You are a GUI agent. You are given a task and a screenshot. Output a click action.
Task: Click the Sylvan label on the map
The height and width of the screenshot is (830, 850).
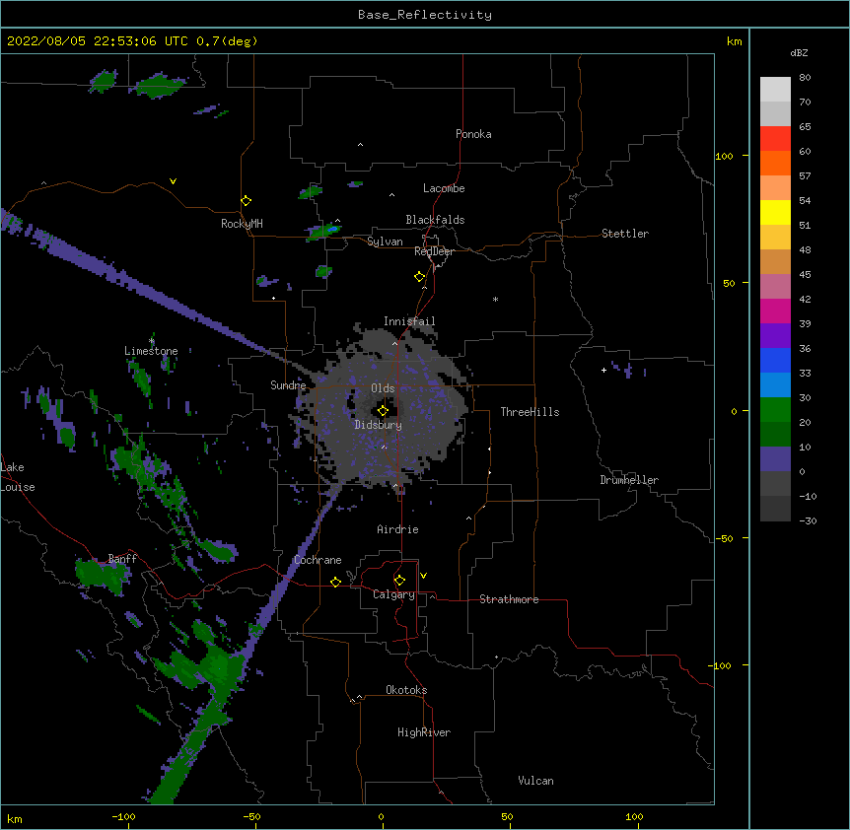click(385, 242)
